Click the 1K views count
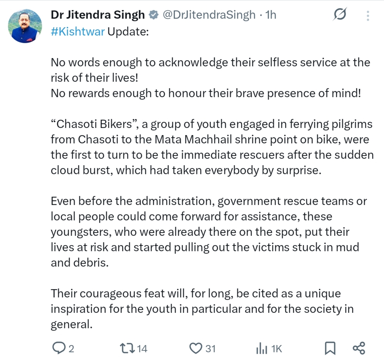This screenshot has width=384, height=364. [x=277, y=349]
